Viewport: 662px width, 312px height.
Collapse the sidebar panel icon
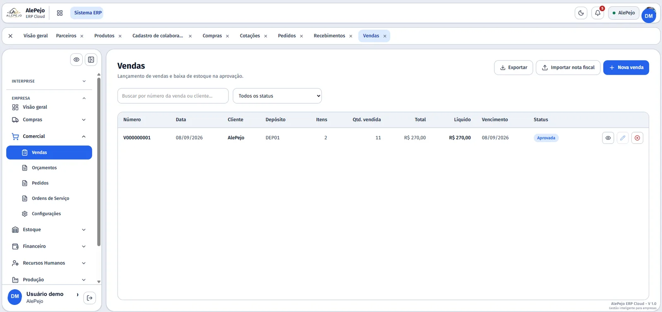point(91,60)
